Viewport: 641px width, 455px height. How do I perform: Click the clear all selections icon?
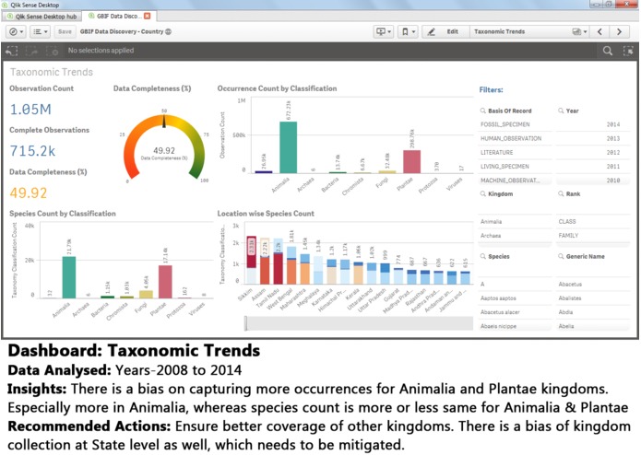pos(52,51)
